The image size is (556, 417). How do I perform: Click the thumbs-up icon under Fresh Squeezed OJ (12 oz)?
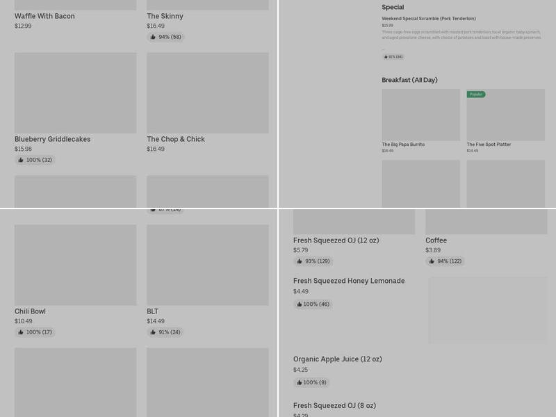tap(300, 261)
